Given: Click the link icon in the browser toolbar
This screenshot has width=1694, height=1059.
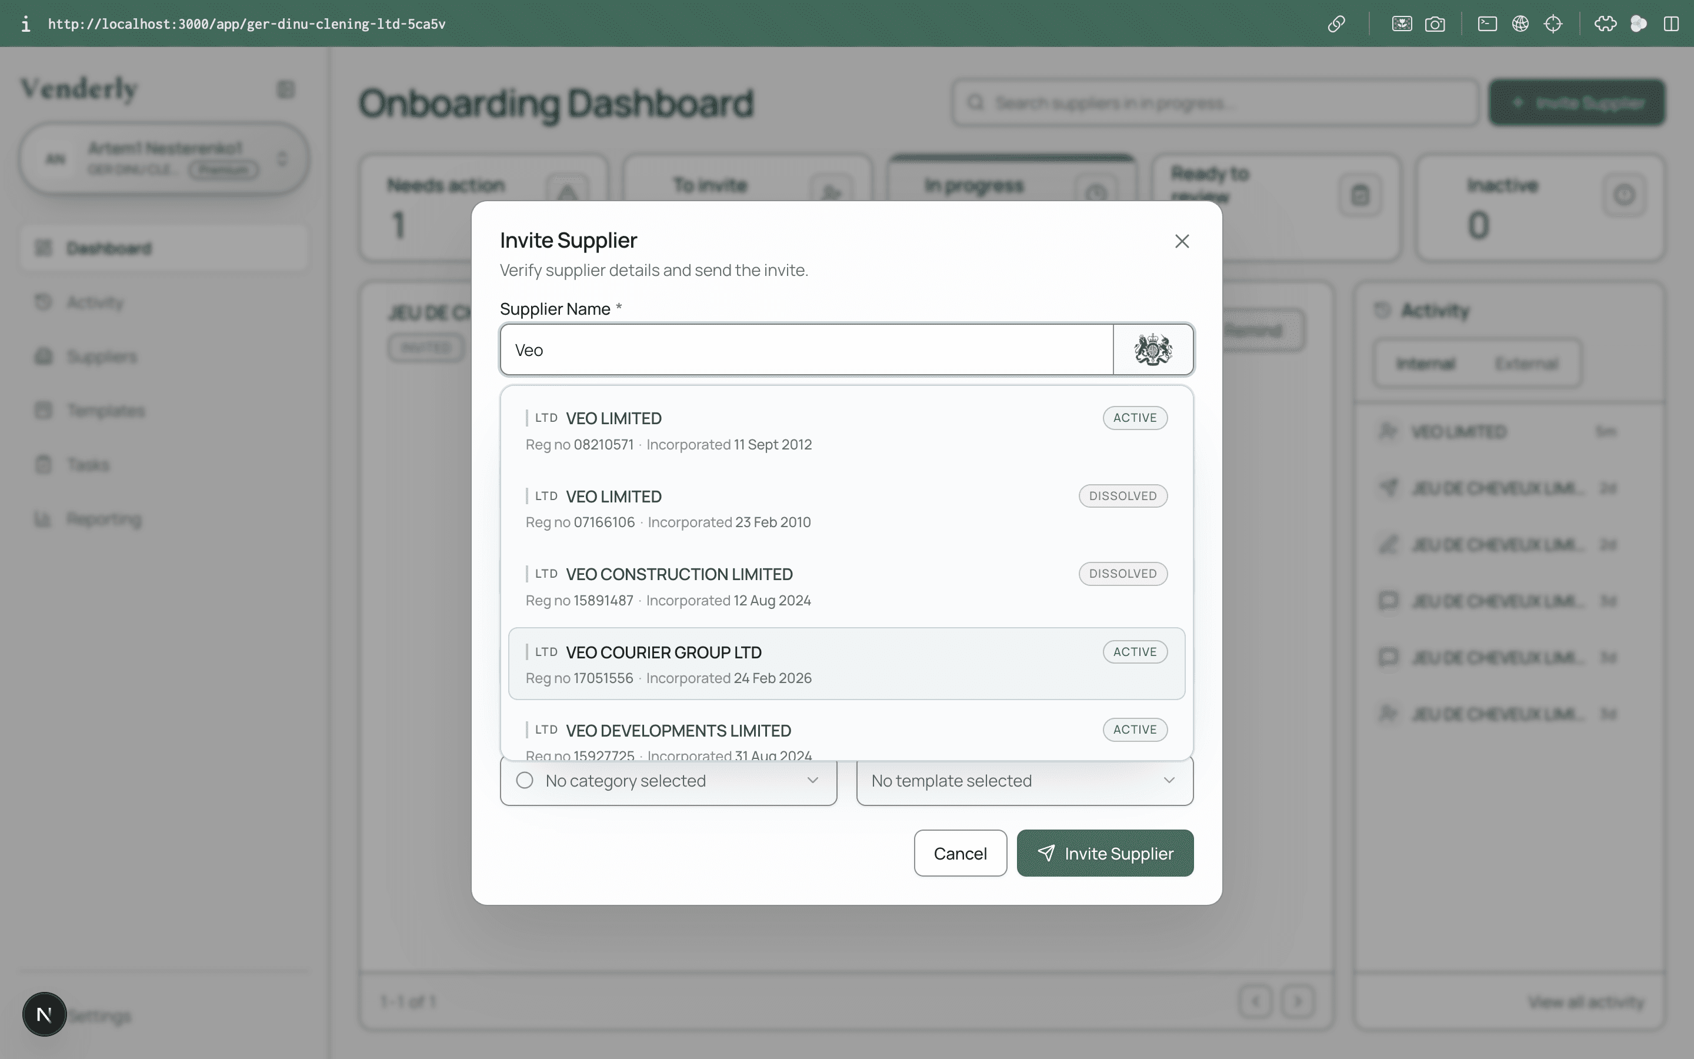Looking at the screenshot, I should point(1337,23).
